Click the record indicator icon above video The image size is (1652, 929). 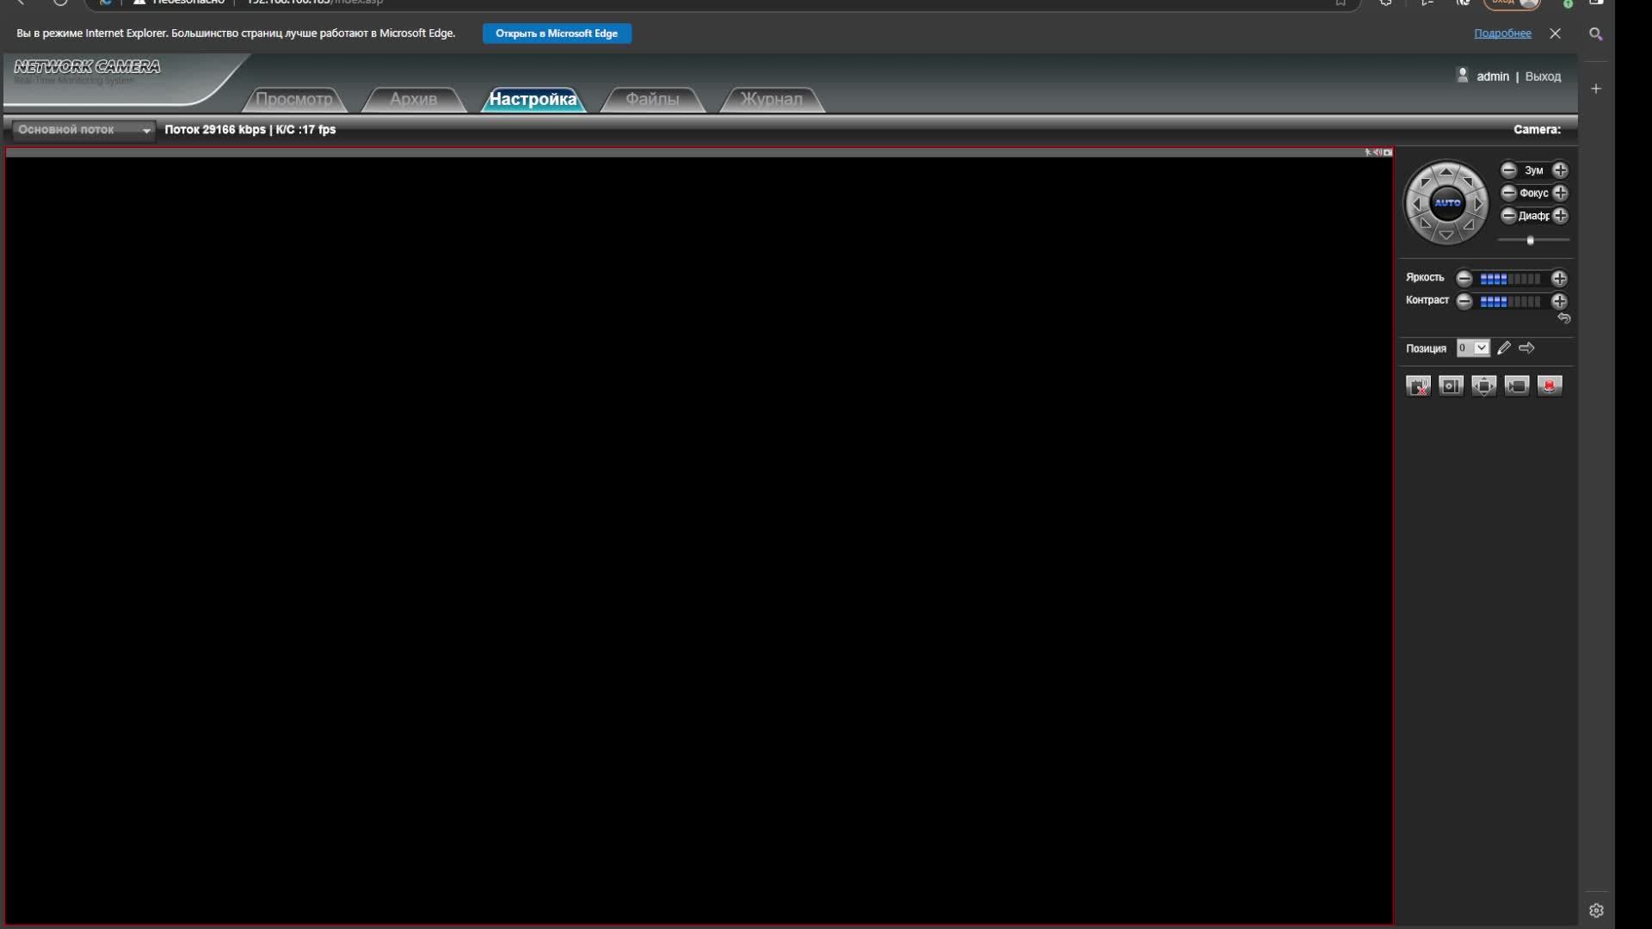pos(1388,152)
